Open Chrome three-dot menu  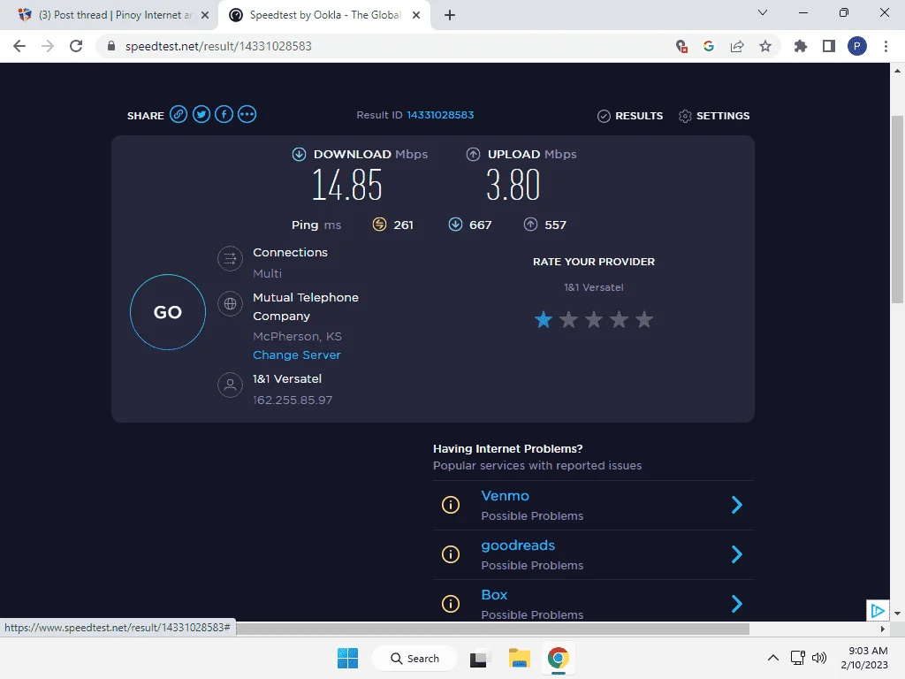coord(886,46)
